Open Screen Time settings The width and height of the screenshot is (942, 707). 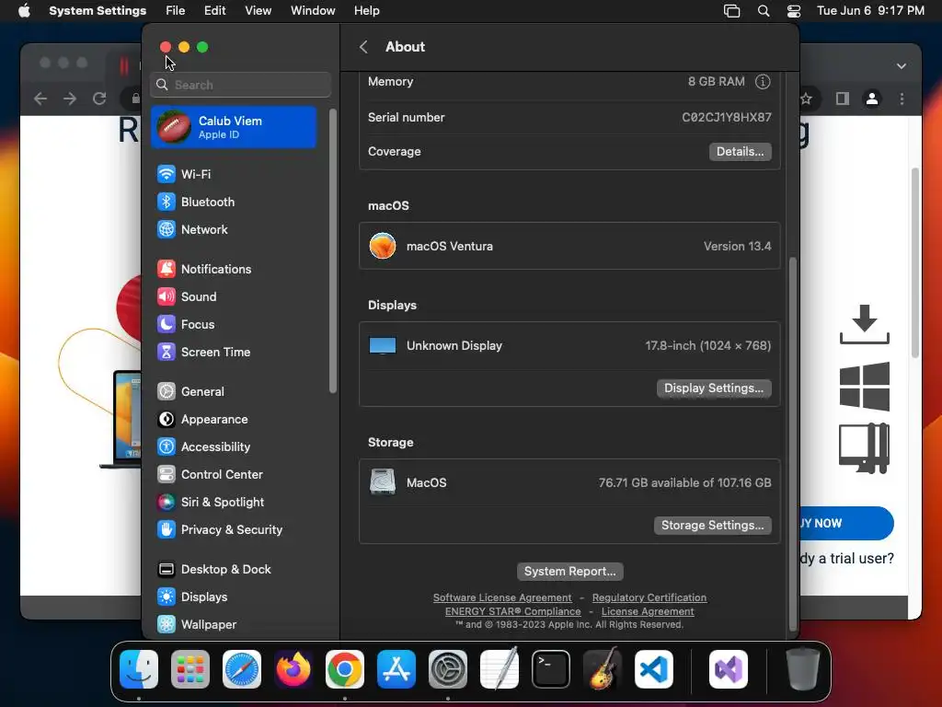point(204,353)
